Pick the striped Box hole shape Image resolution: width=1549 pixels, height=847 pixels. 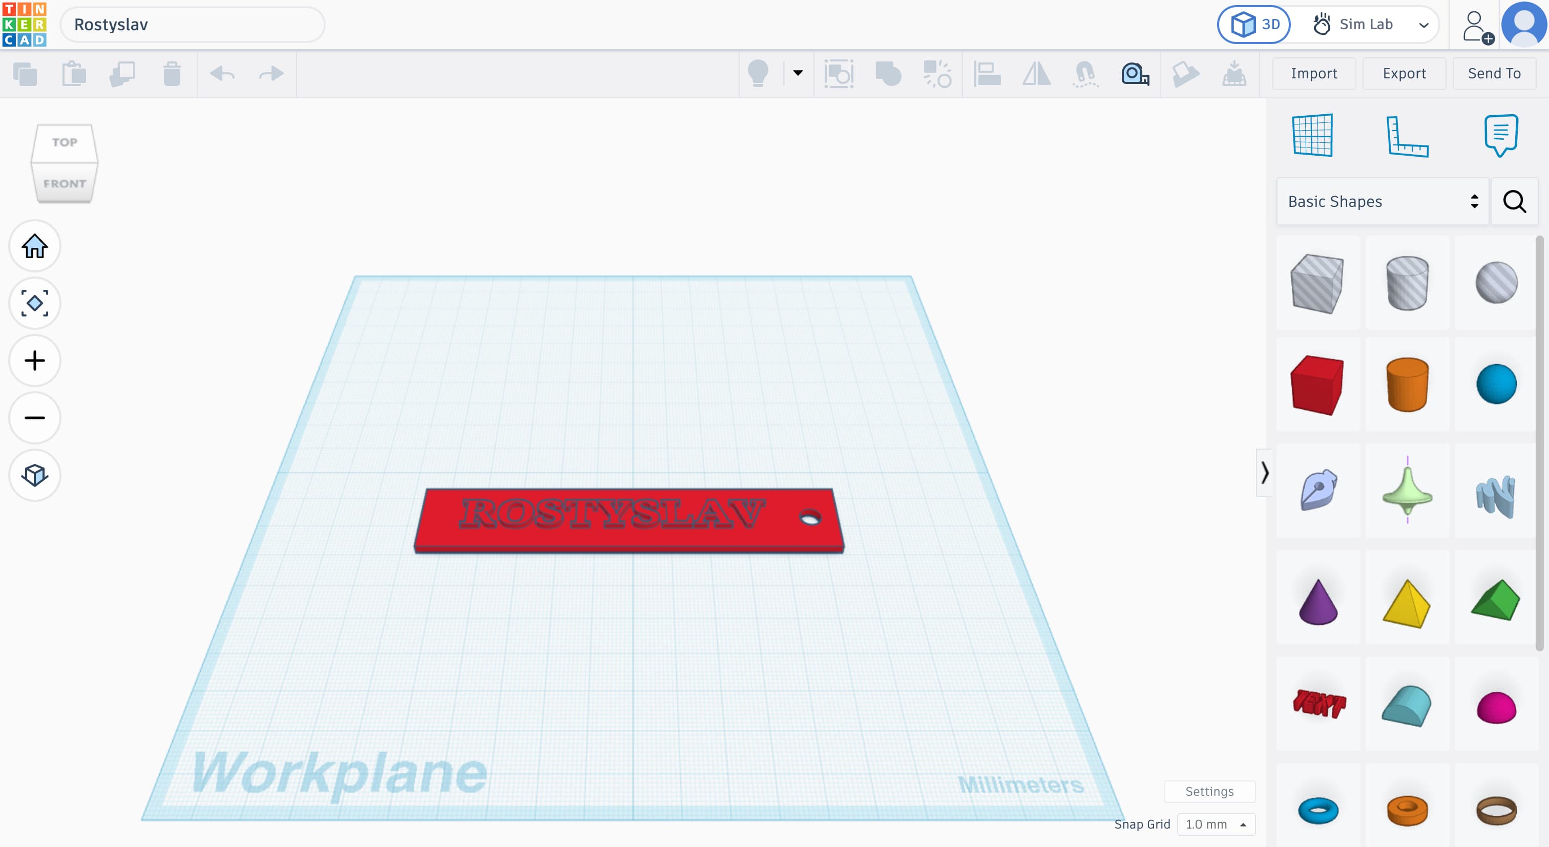pyautogui.click(x=1317, y=284)
